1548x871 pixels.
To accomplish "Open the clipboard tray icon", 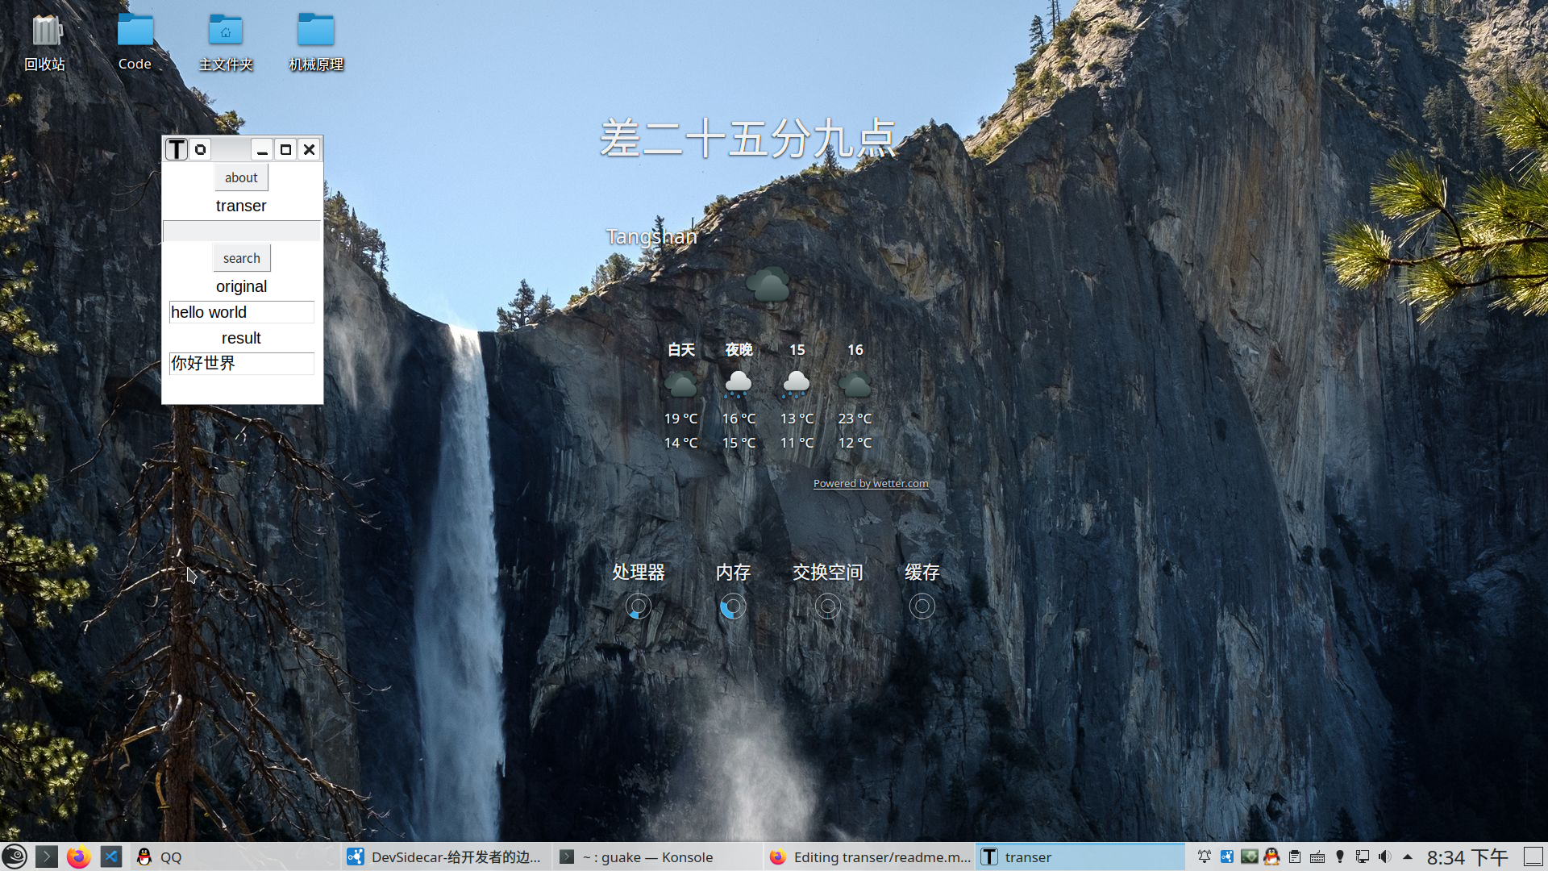I will [1295, 856].
